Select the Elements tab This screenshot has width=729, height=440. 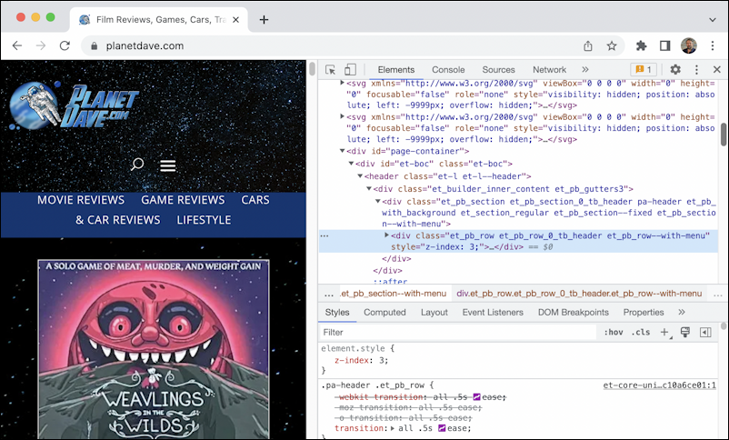point(396,70)
